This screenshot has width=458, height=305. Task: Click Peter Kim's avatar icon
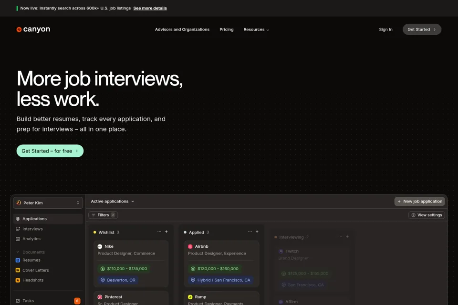pos(19,203)
